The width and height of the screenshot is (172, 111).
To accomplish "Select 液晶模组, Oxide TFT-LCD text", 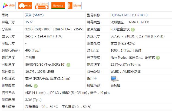I will (130, 22).
